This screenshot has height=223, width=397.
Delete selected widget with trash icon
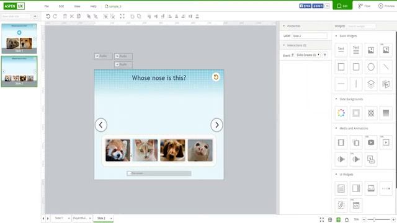[65, 17]
